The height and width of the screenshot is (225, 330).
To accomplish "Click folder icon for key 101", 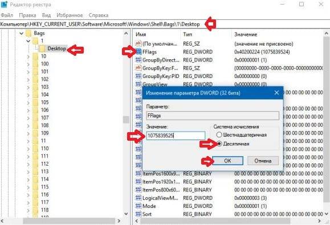I will [35, 72].
